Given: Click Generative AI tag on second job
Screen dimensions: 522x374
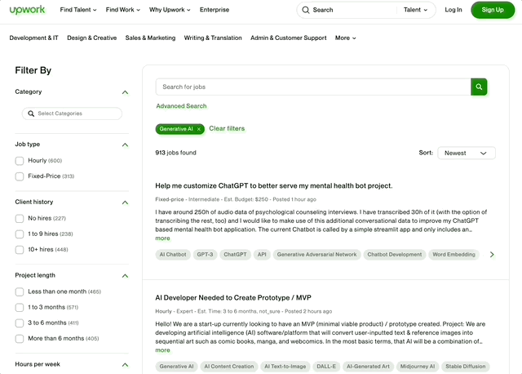Looking at the screenshot, I should tap(176, 367).
